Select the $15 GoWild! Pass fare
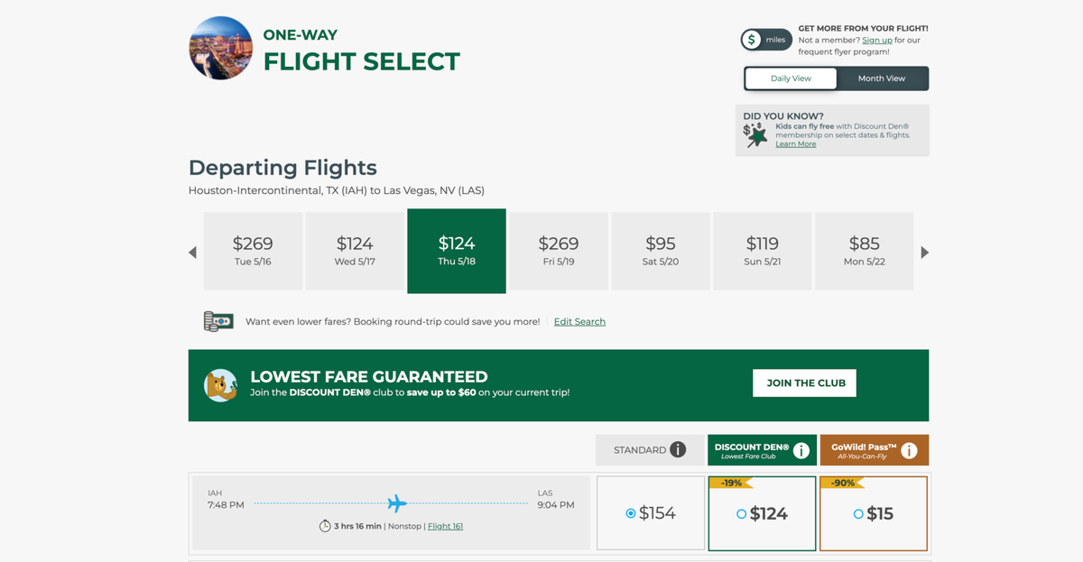 [x=873, y=512]
